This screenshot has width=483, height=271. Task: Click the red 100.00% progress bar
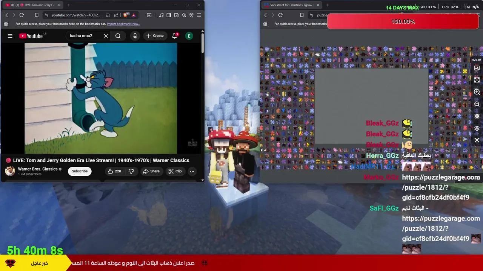tap(403, 21)
